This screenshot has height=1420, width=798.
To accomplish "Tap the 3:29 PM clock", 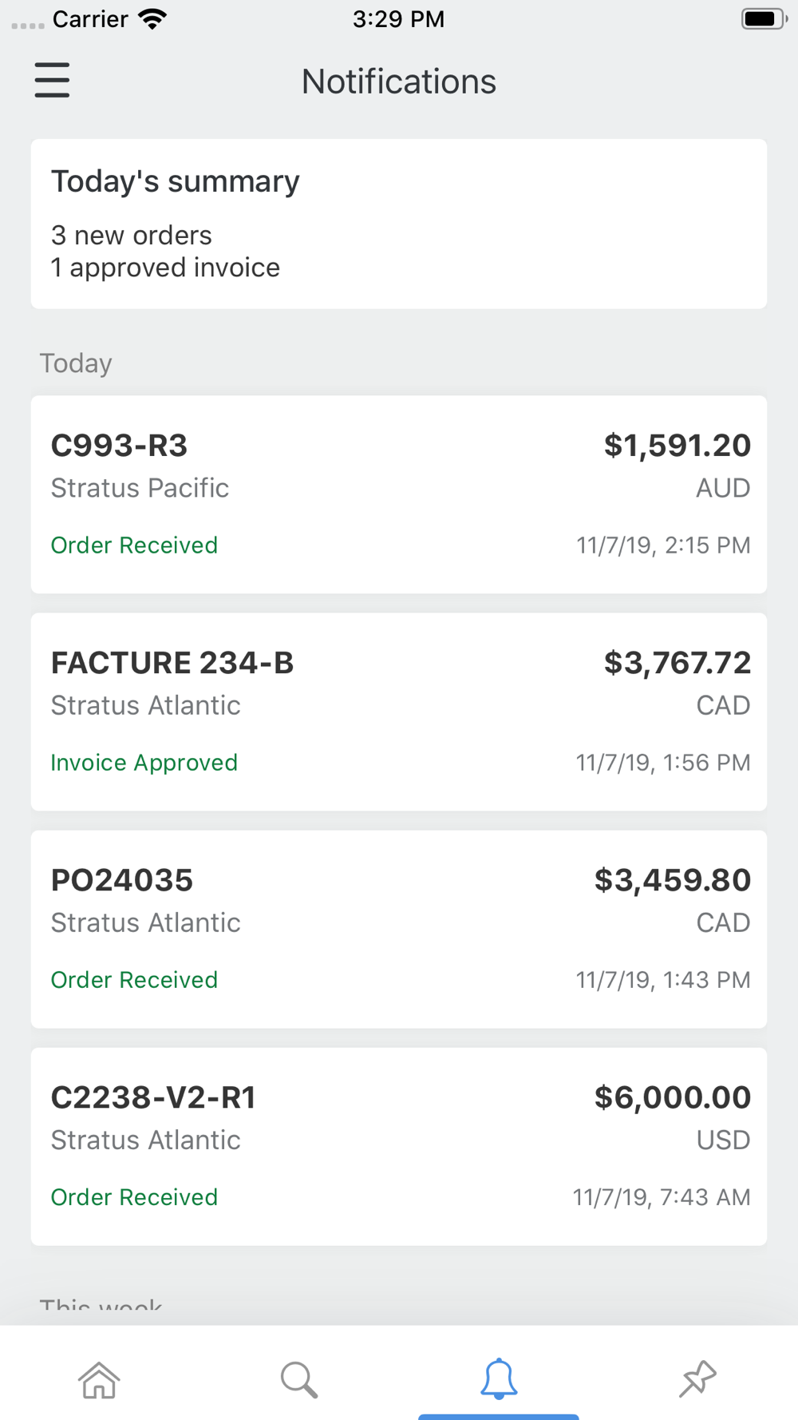I will pyautogui.click(x=398, y=19).
